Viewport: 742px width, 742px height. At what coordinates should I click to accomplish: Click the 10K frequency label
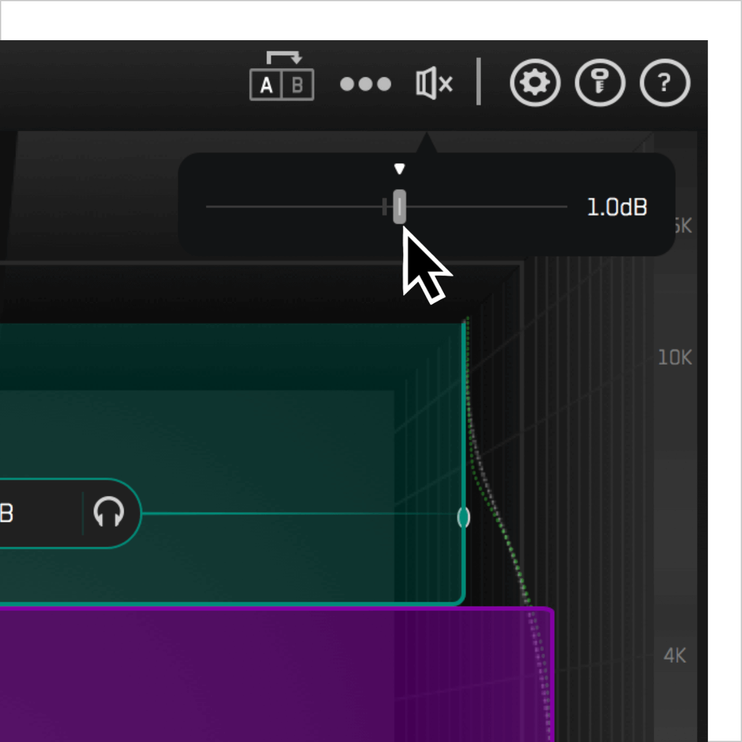click(x=675, y=357)
